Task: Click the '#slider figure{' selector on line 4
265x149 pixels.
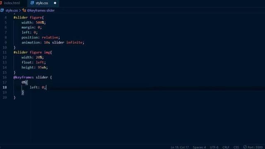Action: tap(29, 17)
